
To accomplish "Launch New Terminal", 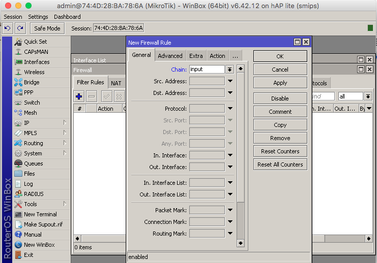I will 41,214.
